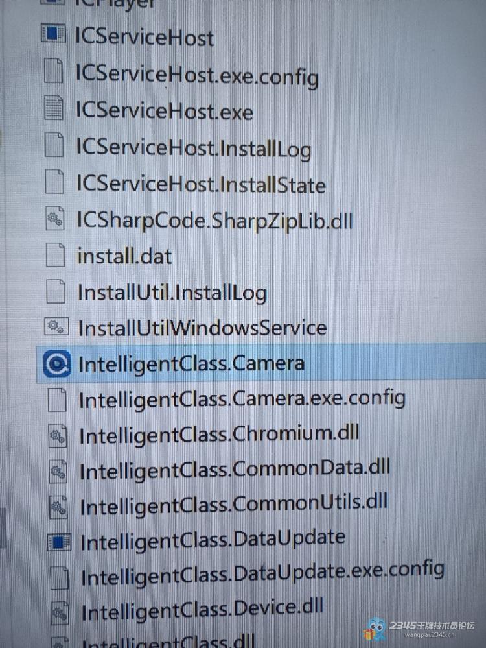The image size is (486, 648).
Task: Click the IntelligentClass.Chromium.dll file name
Action: (x=219, y=435)
